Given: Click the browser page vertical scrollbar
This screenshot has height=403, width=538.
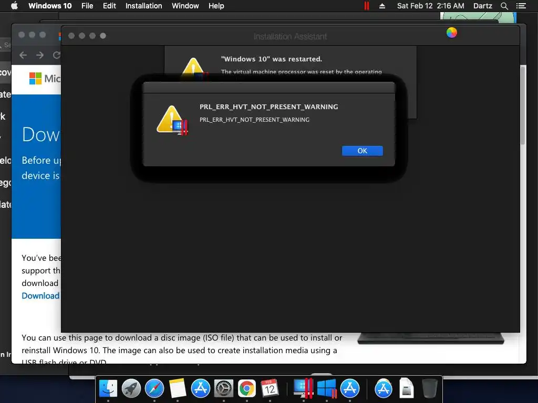Looking at the screenshot, I should coord(523,106).
